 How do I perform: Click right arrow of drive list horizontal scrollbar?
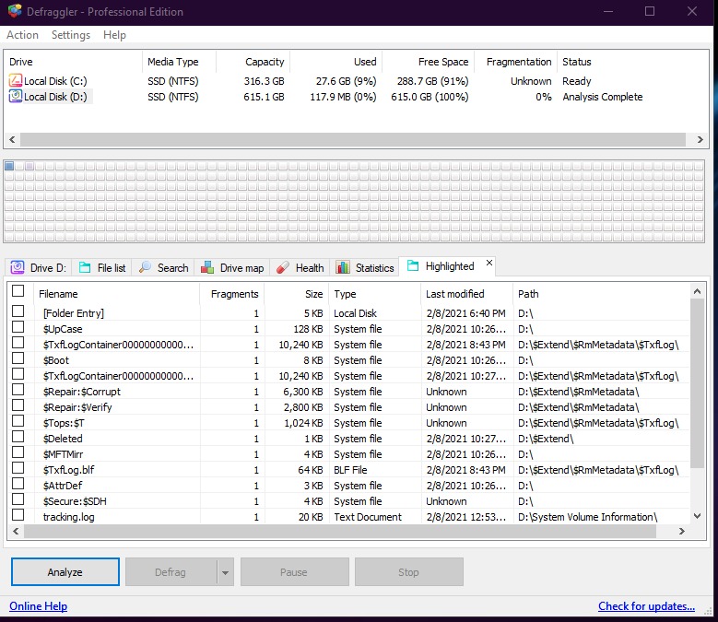pyautogui.click(x=700, y=139)
